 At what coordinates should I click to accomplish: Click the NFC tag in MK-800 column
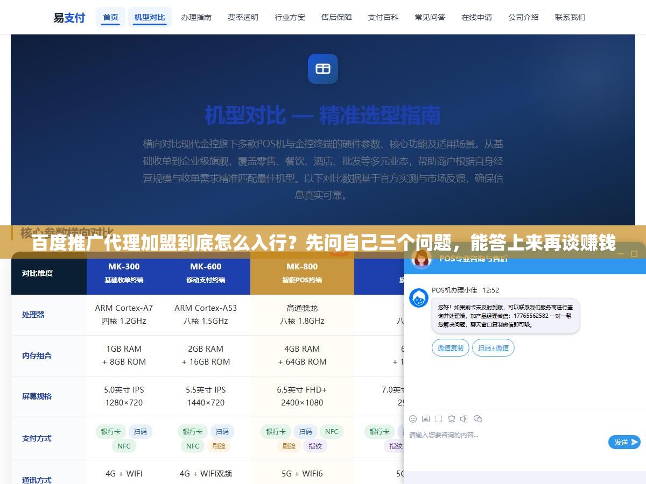click(332, 431)
